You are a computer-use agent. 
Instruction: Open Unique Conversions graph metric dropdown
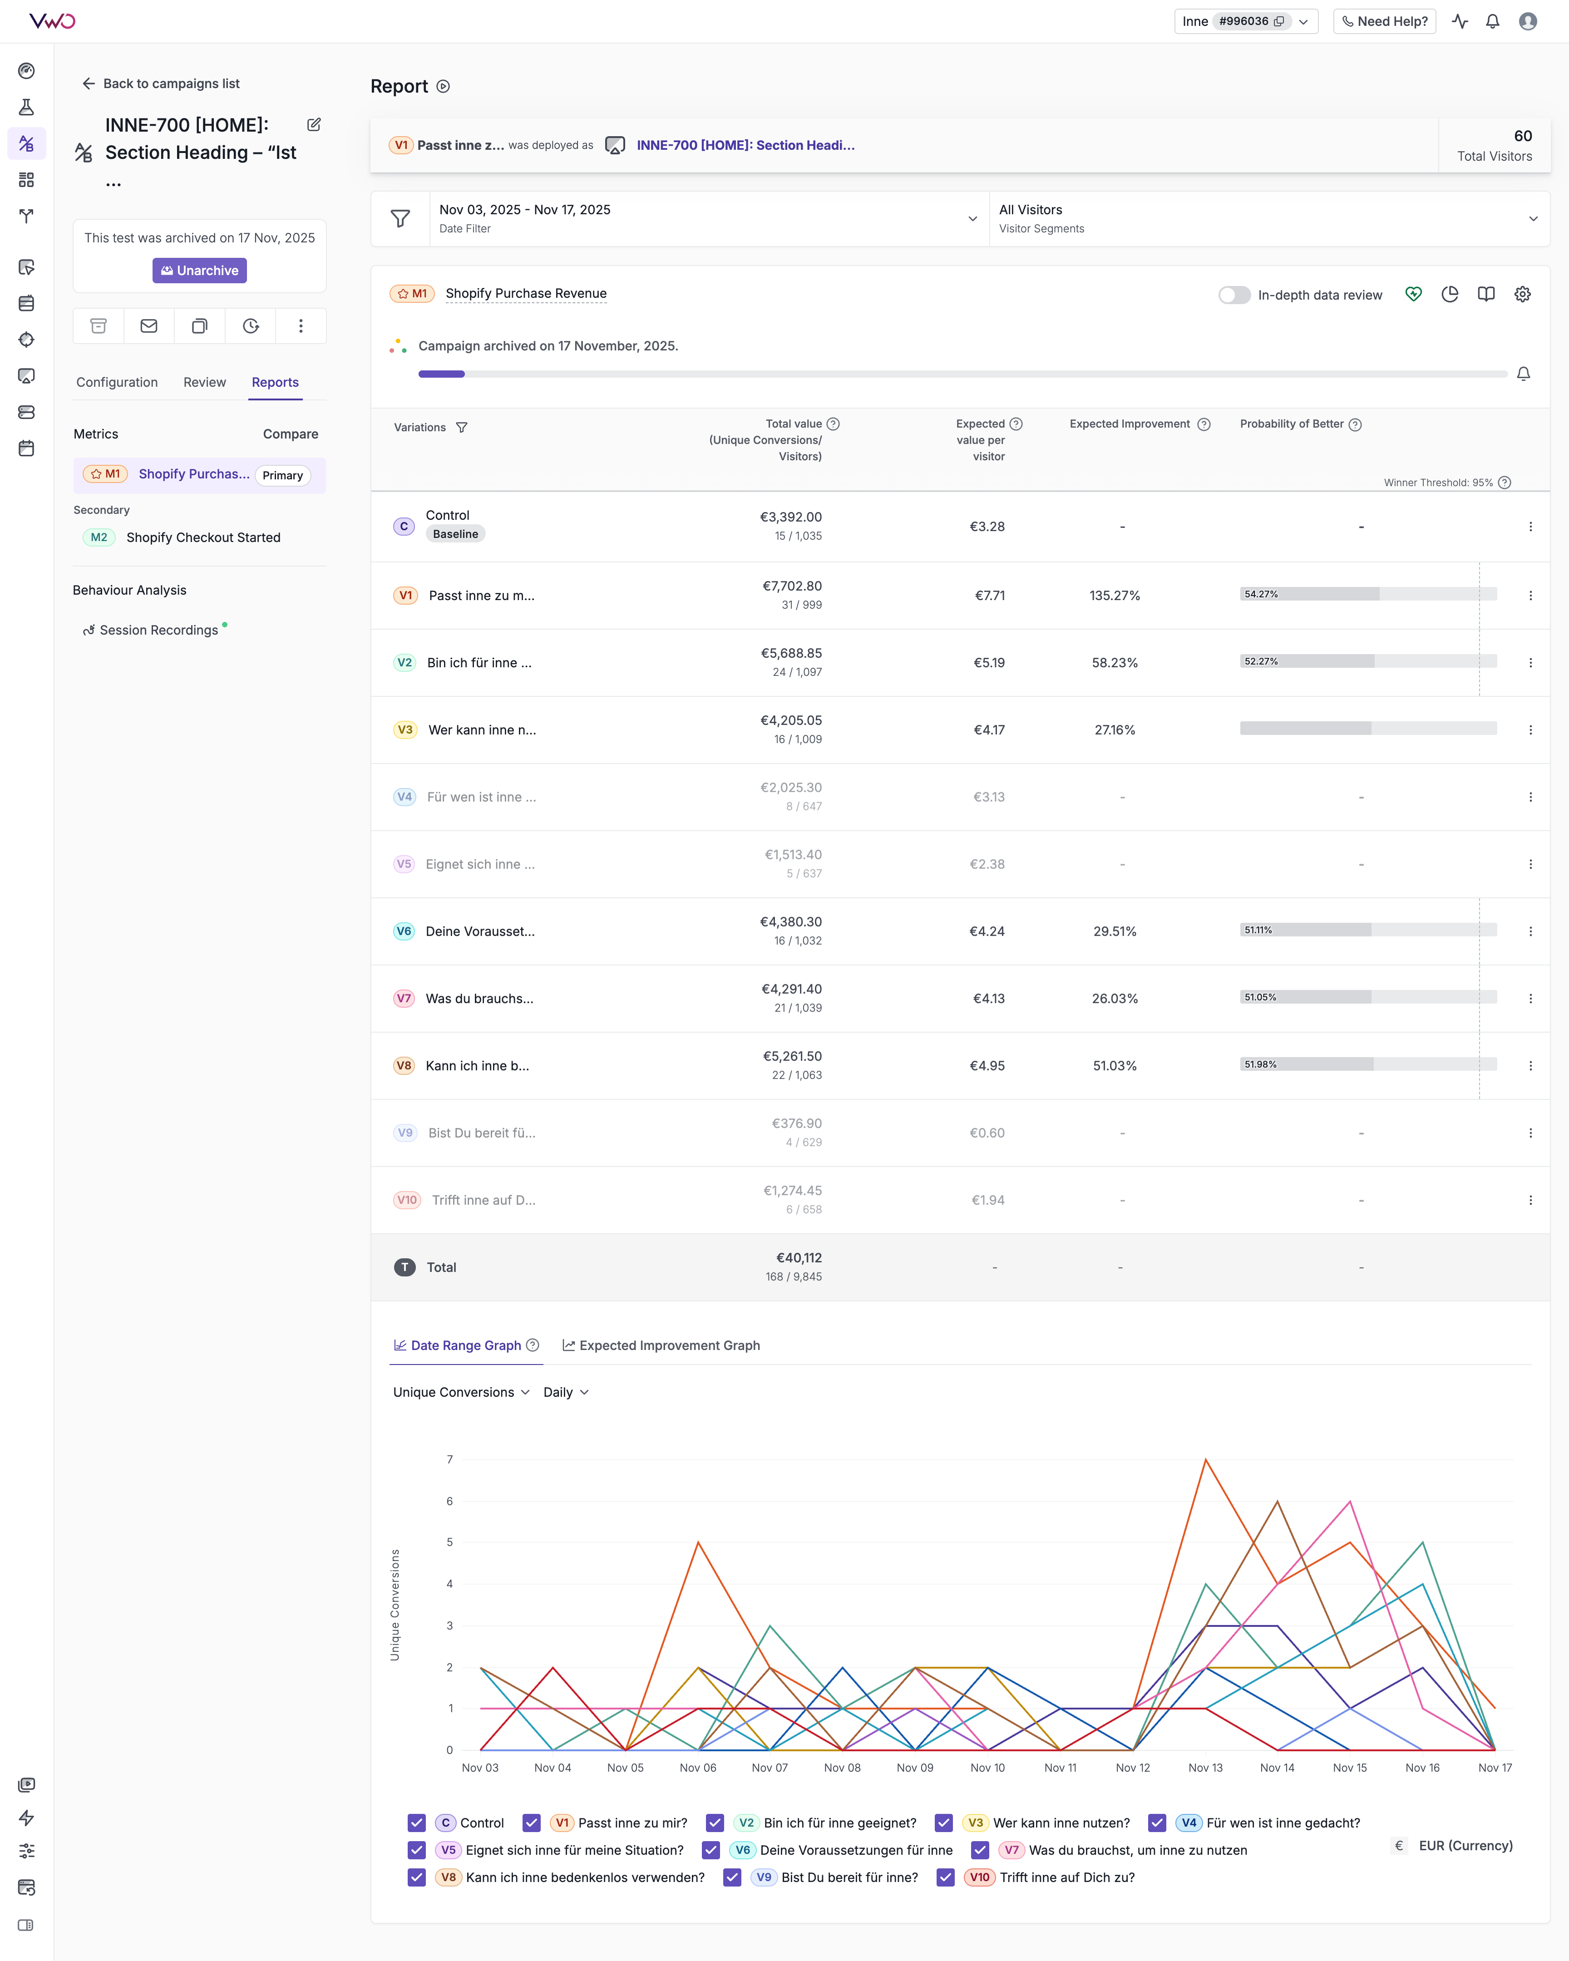tap(461, 1393)
